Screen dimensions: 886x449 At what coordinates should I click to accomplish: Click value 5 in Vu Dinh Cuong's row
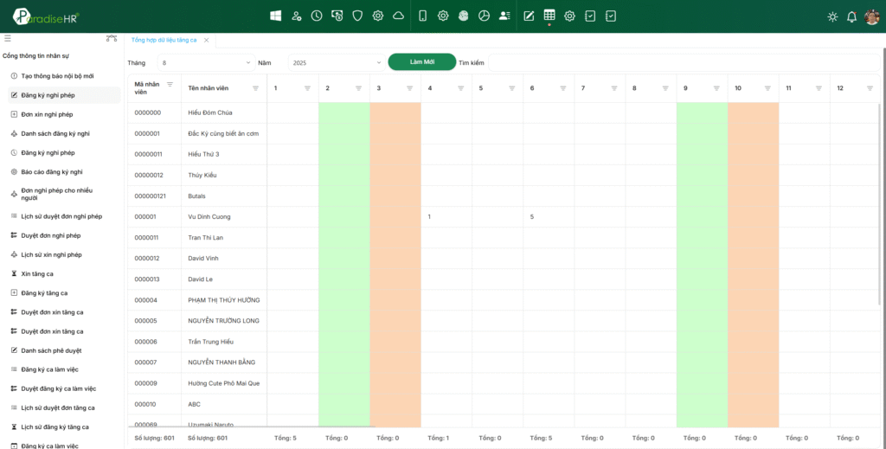(x=532, y=217)
